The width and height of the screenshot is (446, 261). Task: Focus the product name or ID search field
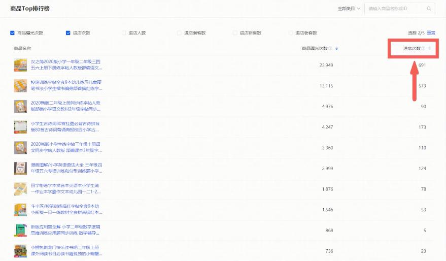coord(400,9)
